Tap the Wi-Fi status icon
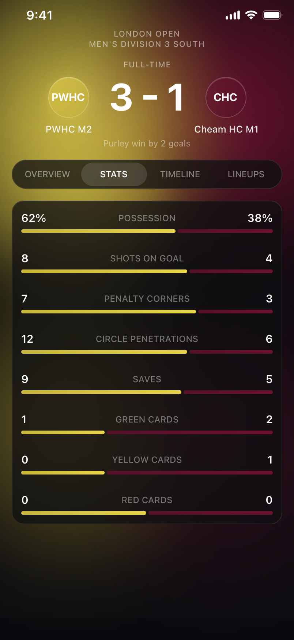The height and width of the screenshot is (640, 294). pyautogui.click(x=251, y=15)
